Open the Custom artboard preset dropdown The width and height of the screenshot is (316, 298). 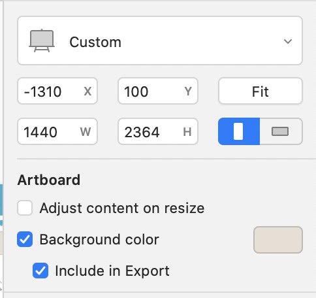click(160, 41)
